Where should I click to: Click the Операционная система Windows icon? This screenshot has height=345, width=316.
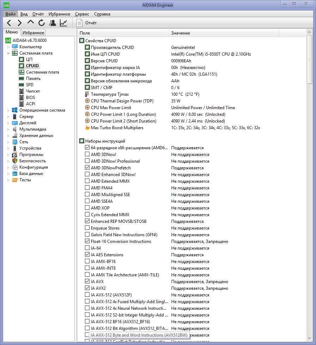[x=15, y=110]
